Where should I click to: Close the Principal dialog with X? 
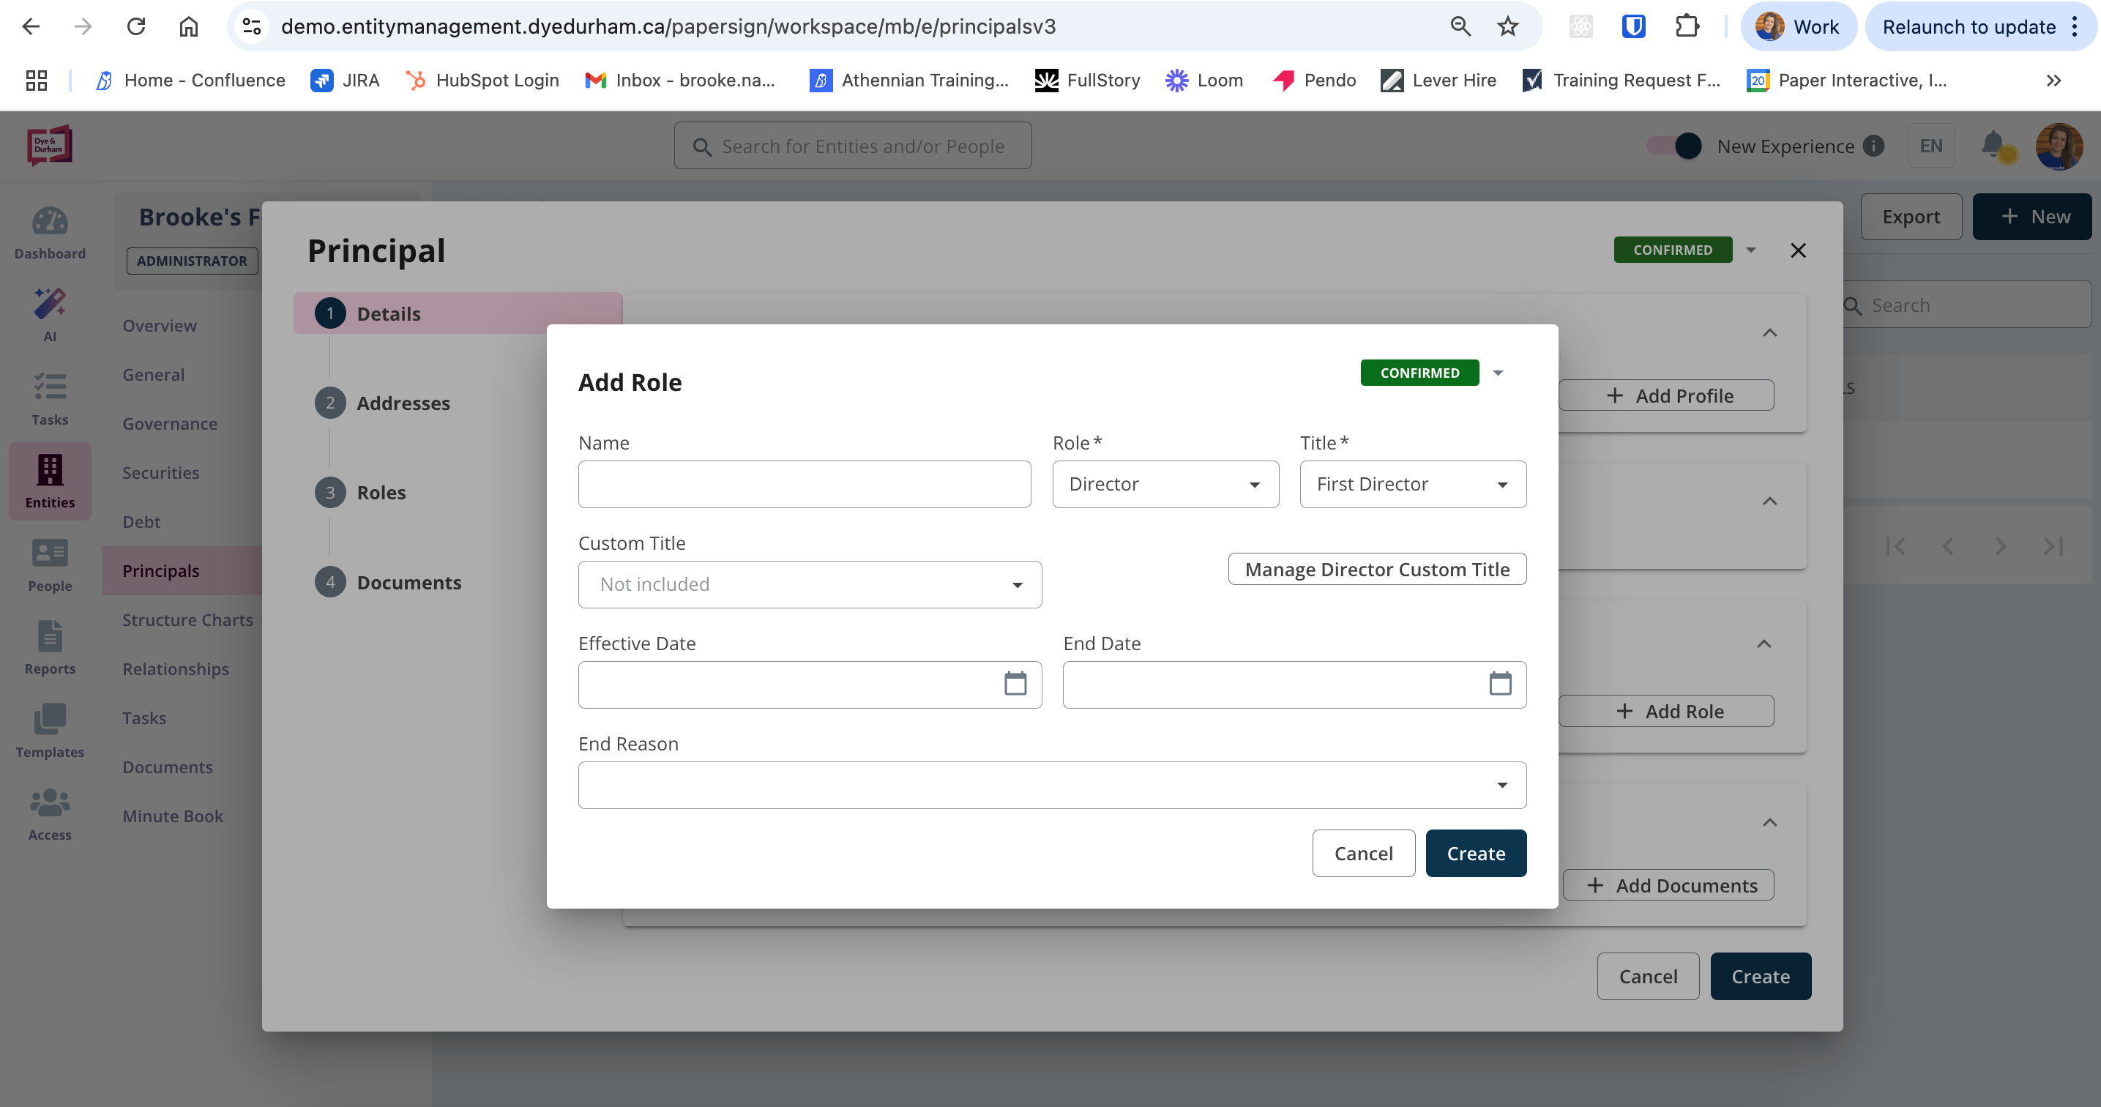click(1798, 250)
